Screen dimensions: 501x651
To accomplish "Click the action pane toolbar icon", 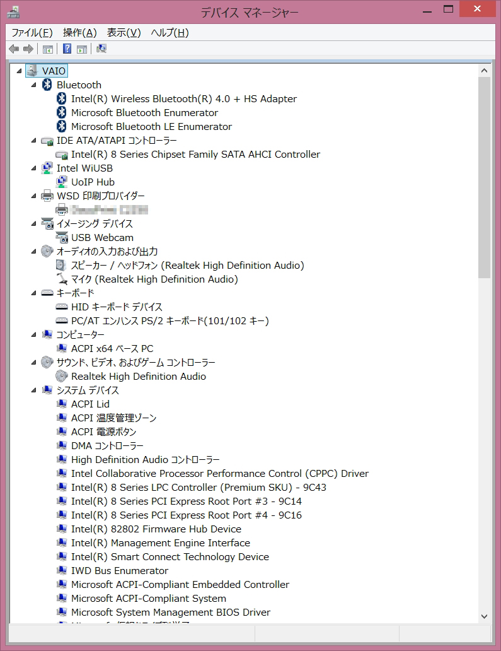I will click(82, 49).
